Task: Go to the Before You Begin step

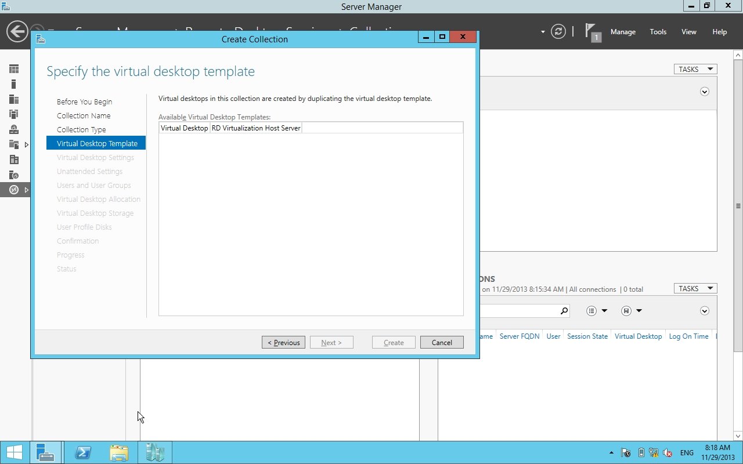Action: coord(84,101)
